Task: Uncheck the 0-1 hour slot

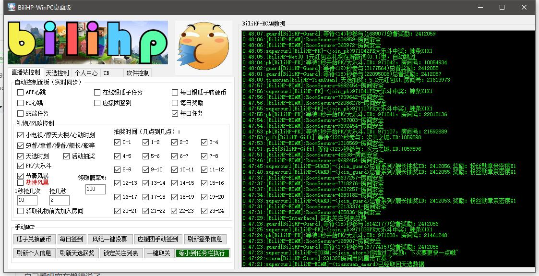Action: pos(117,142)
